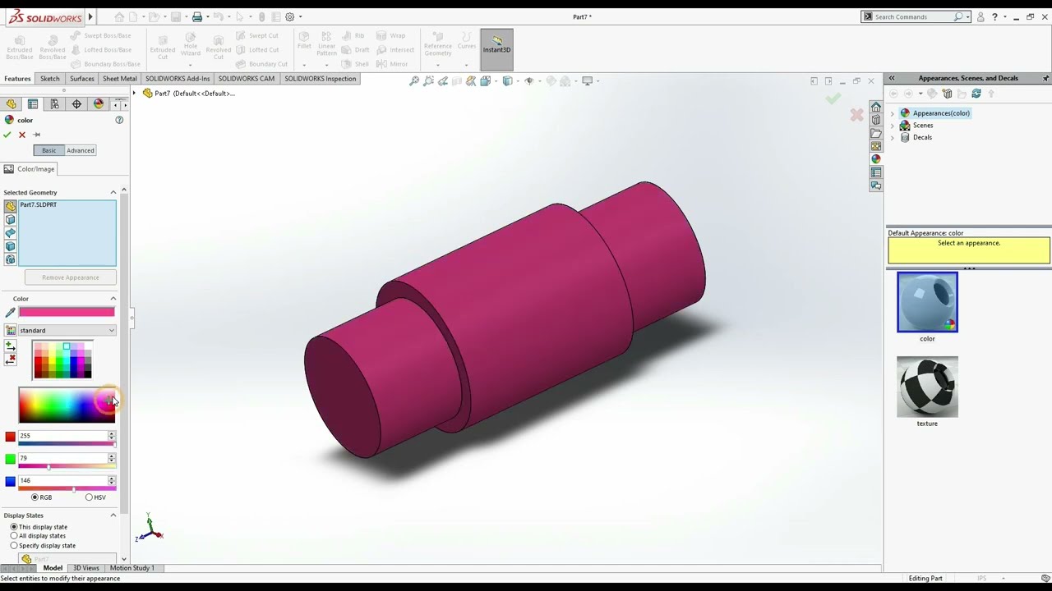Confirm the color change with the green checkmark
1052x591 pixels.
point(7,135)
